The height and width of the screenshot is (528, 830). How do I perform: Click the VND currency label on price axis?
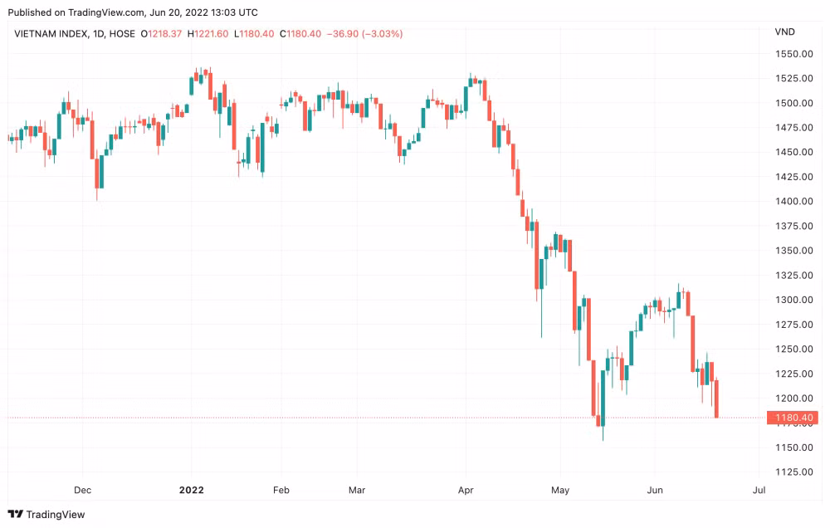pyautogui.click(x=784, y=32)
